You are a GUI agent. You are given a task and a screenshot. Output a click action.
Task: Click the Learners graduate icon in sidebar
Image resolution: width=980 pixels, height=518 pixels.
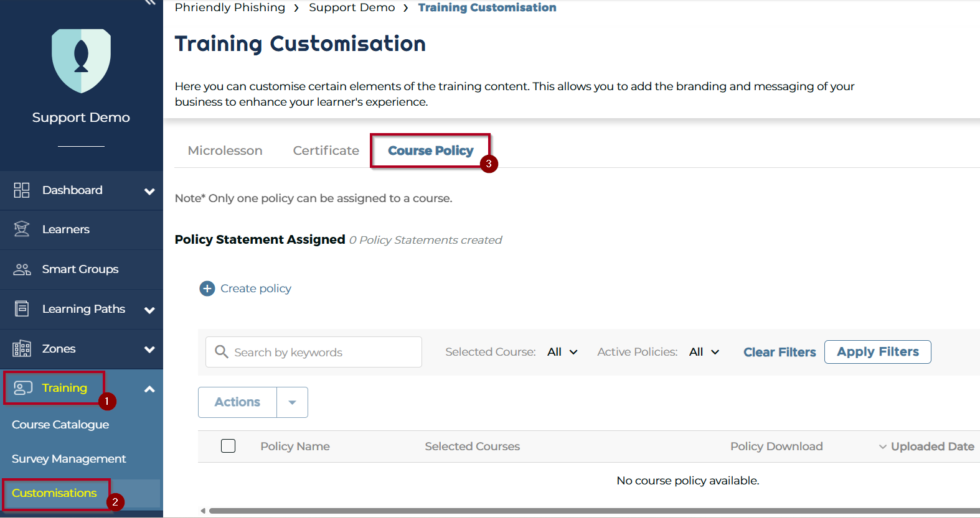tap(22, 229)
